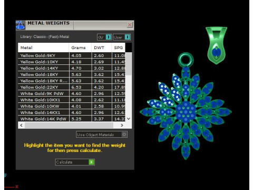Viewport: 253px width, 190px height.
Task: Enable the Use Object Materials option
Action: [x=102, y=135]
